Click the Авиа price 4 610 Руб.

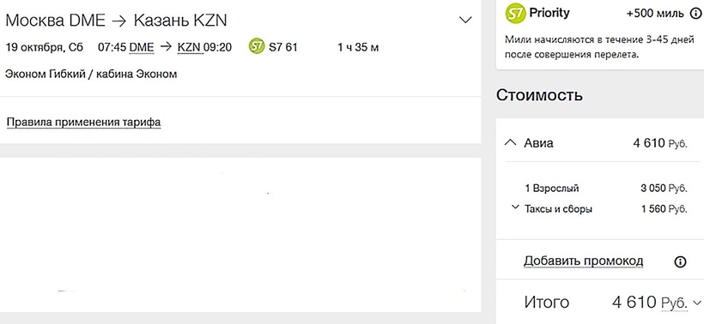coord(660,143)
